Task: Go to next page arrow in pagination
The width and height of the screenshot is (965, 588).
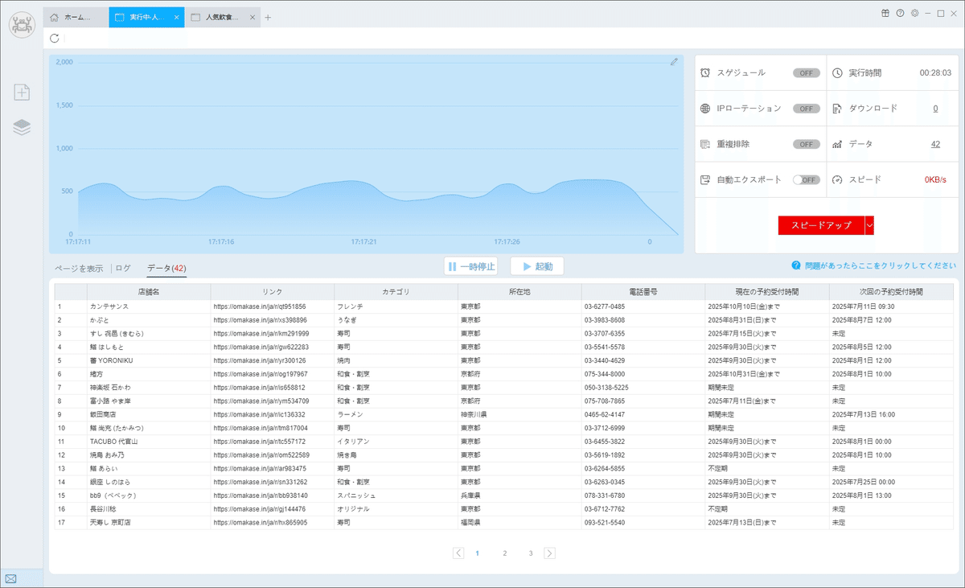Action: [550, 553]
